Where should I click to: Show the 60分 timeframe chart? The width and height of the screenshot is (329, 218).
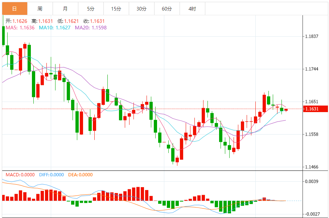point(167,8)
